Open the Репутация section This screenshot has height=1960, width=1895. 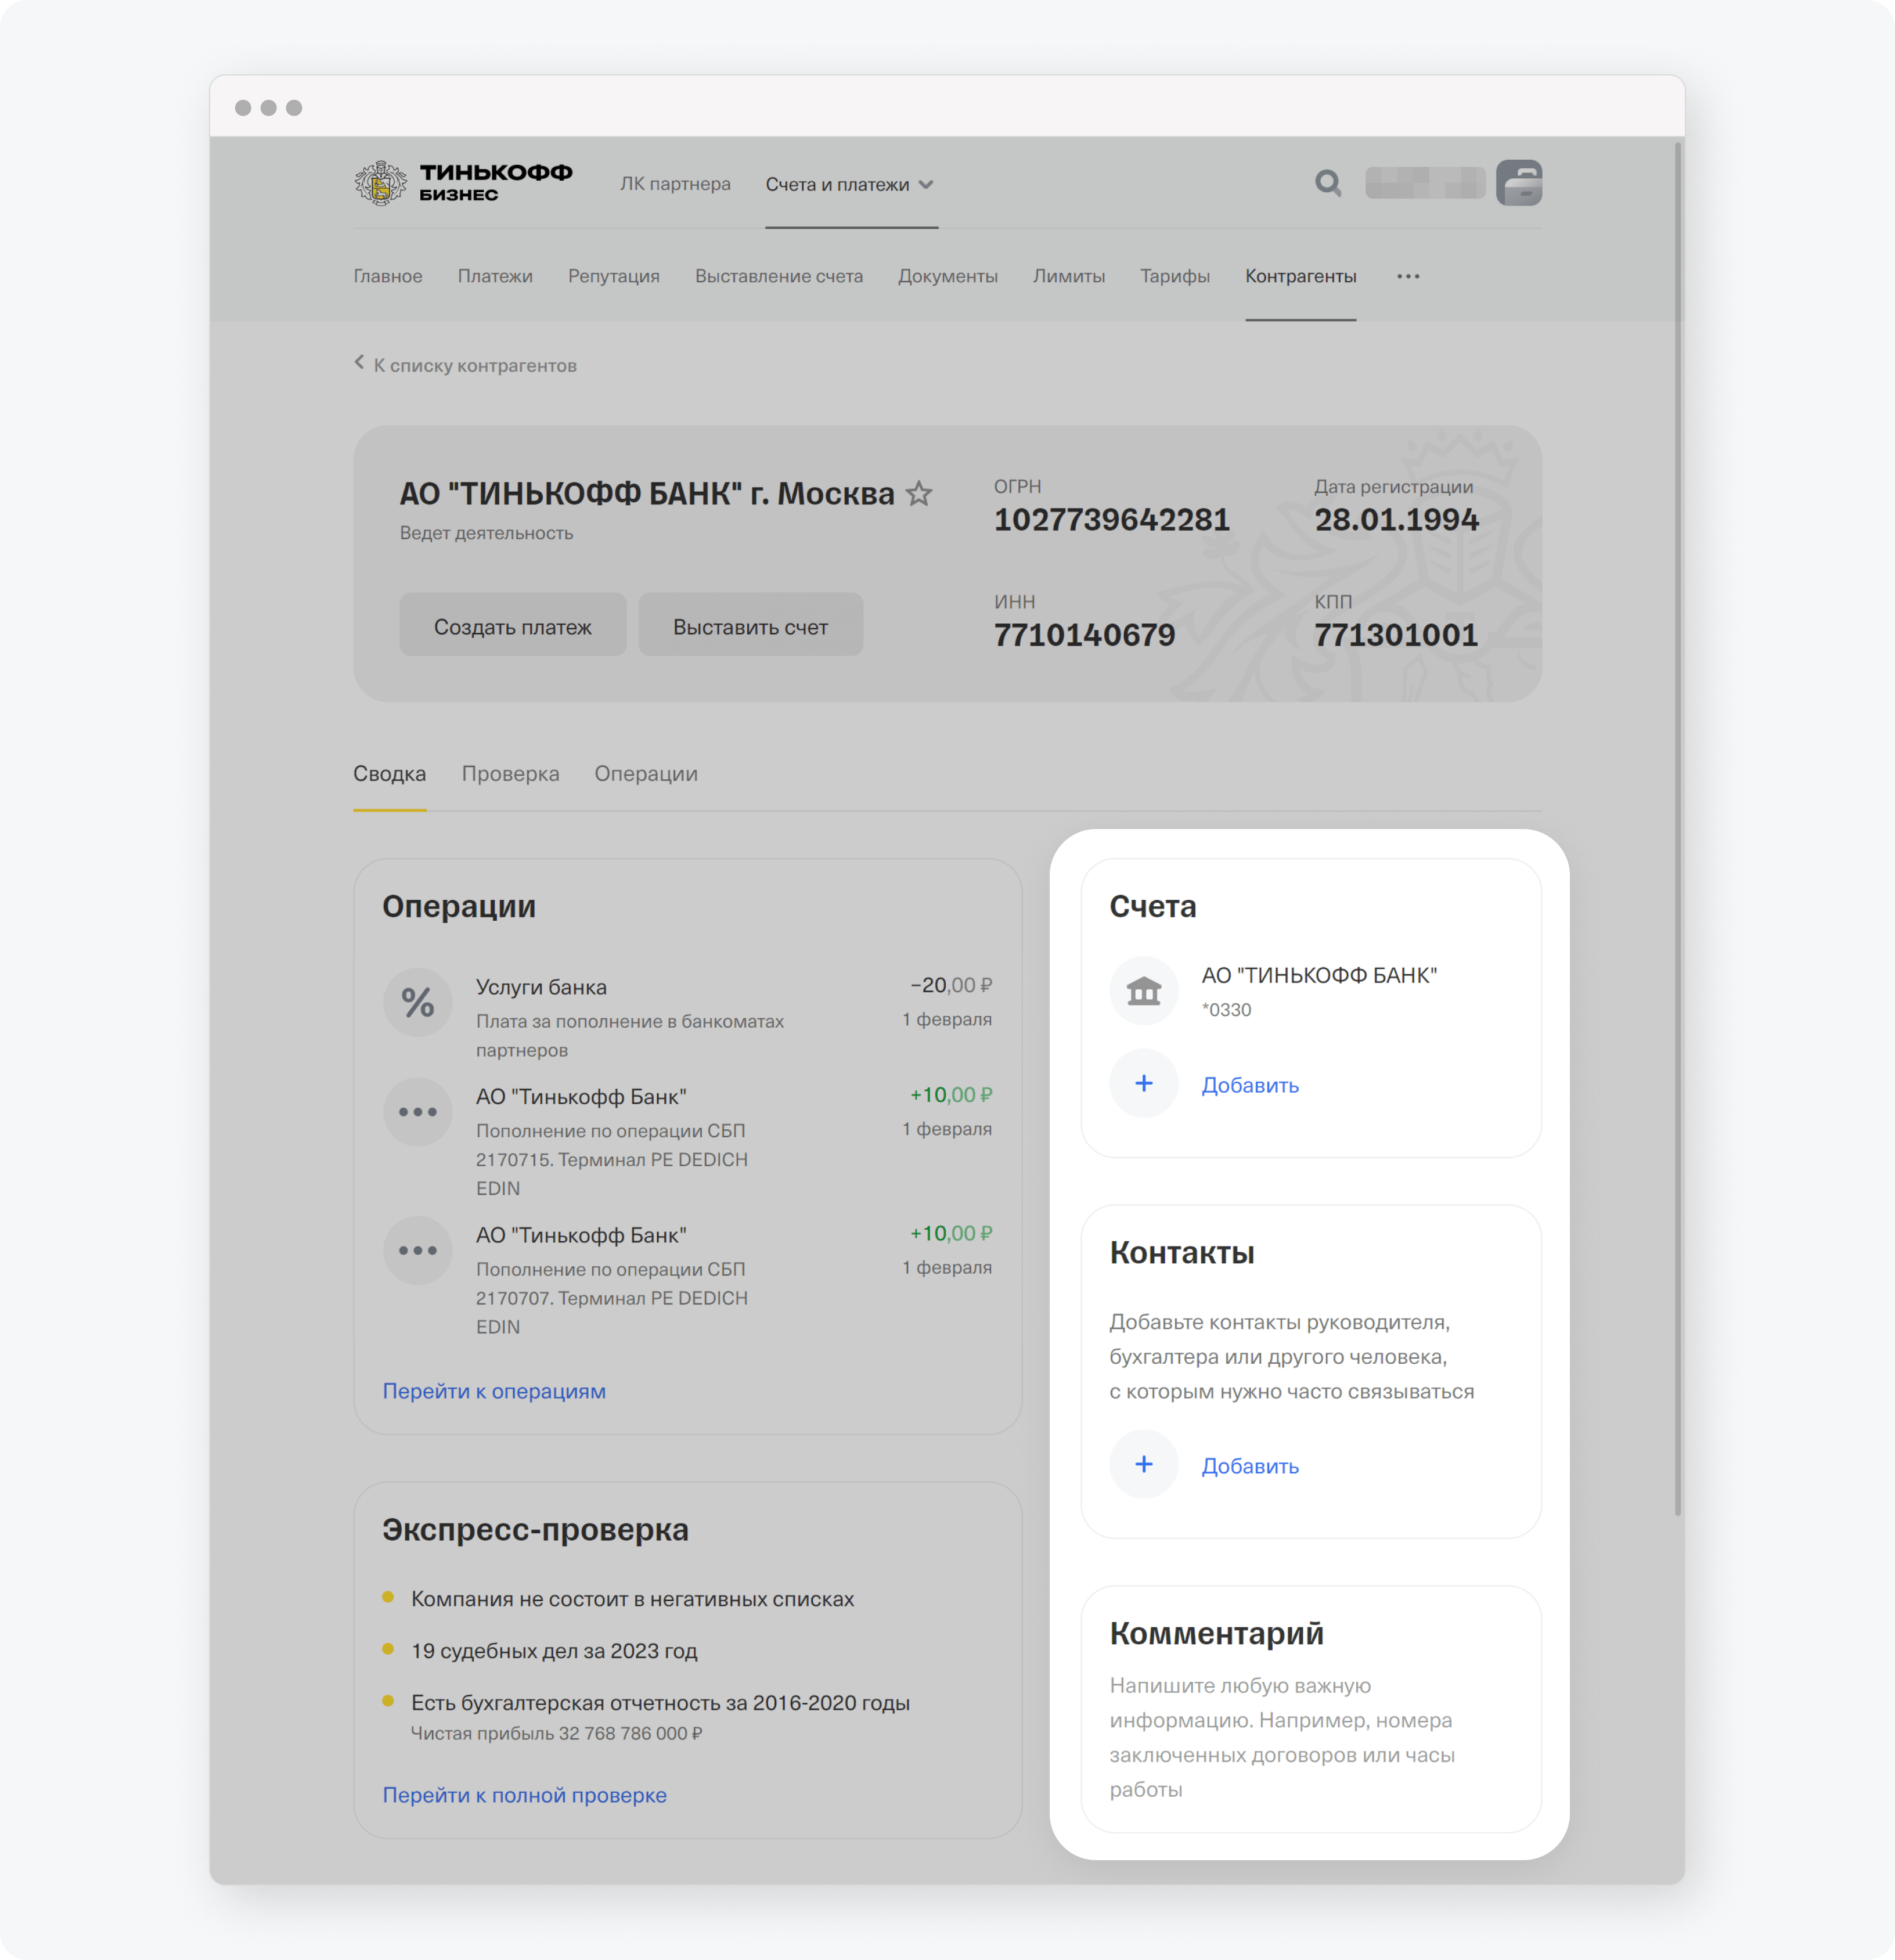coord(614,276)
